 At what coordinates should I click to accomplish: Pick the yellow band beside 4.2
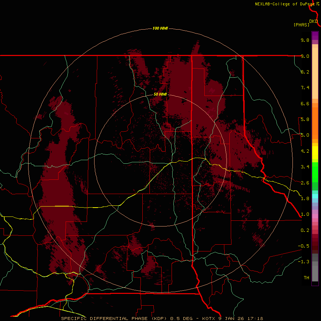point(315,153)
